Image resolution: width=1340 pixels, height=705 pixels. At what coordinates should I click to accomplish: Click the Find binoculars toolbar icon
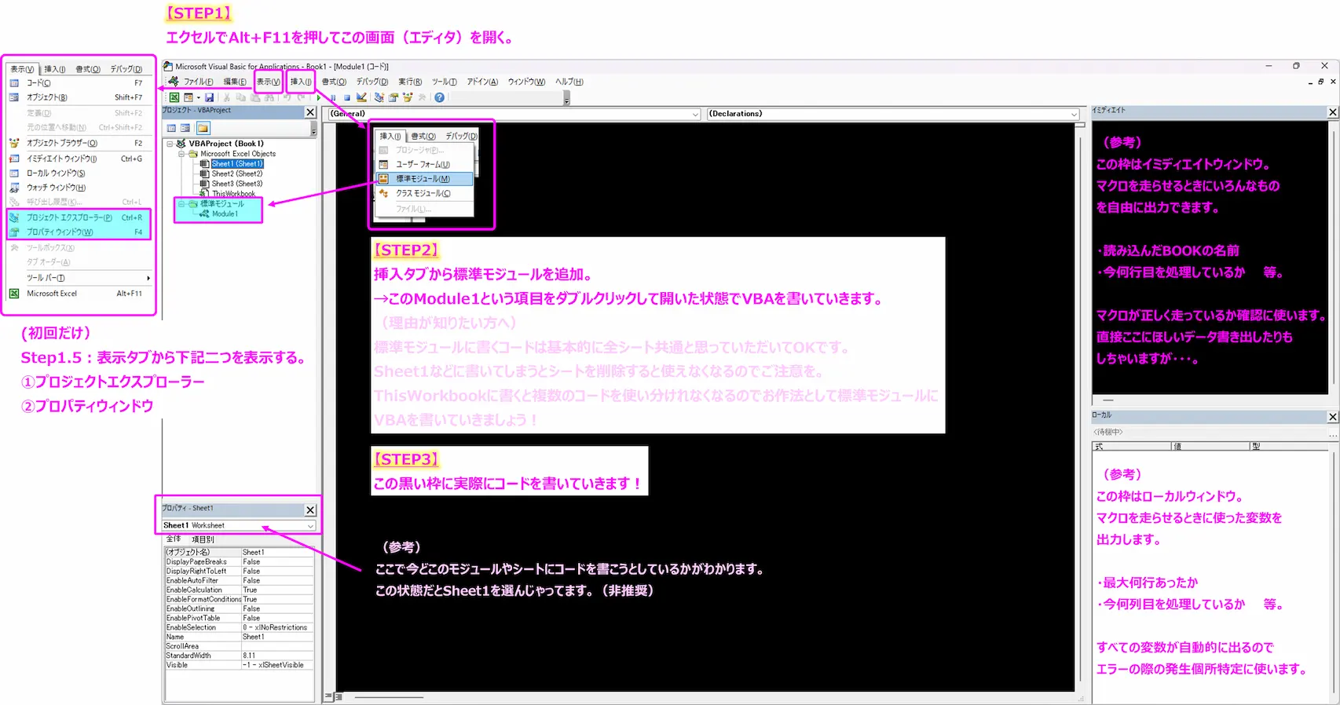[x=269, y=97]
